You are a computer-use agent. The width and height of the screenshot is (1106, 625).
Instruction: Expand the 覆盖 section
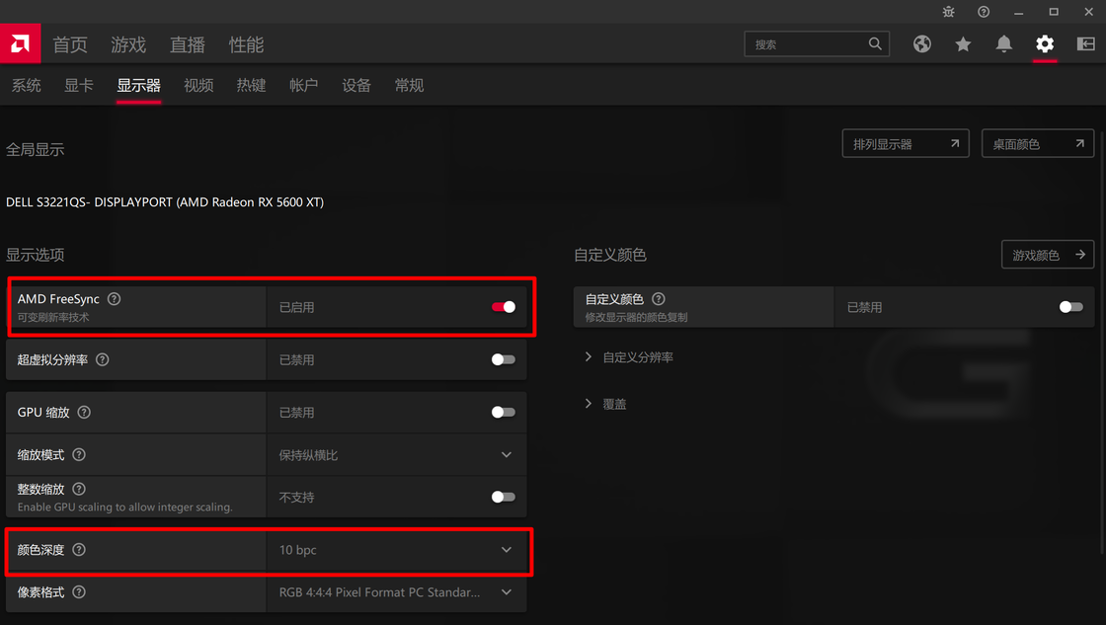606,404
